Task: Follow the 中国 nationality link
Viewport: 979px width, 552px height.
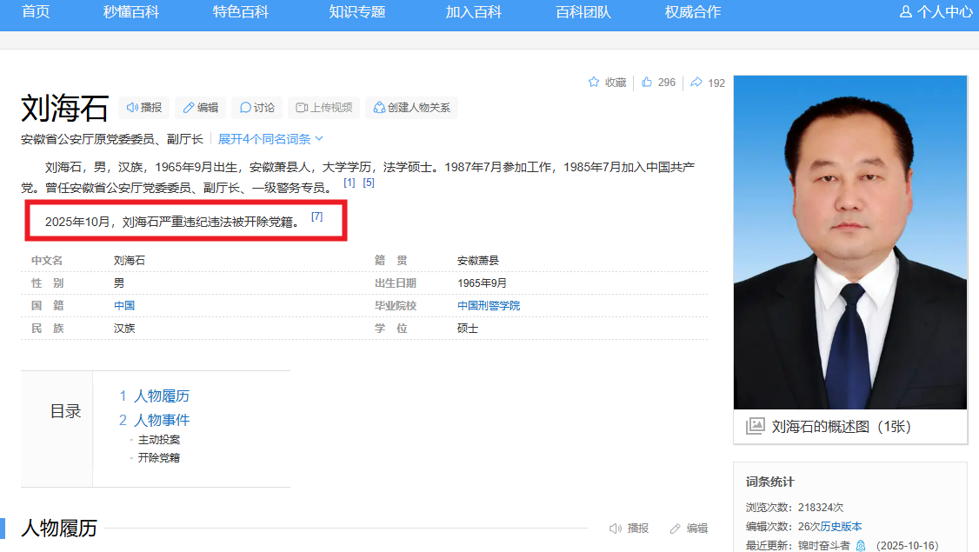Action: pyautogui.click(x=124, y=306)
